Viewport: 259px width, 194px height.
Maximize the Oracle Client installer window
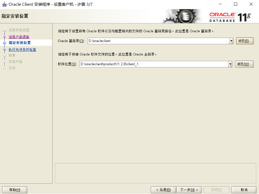pyautogui.click(x=235, y=4)
